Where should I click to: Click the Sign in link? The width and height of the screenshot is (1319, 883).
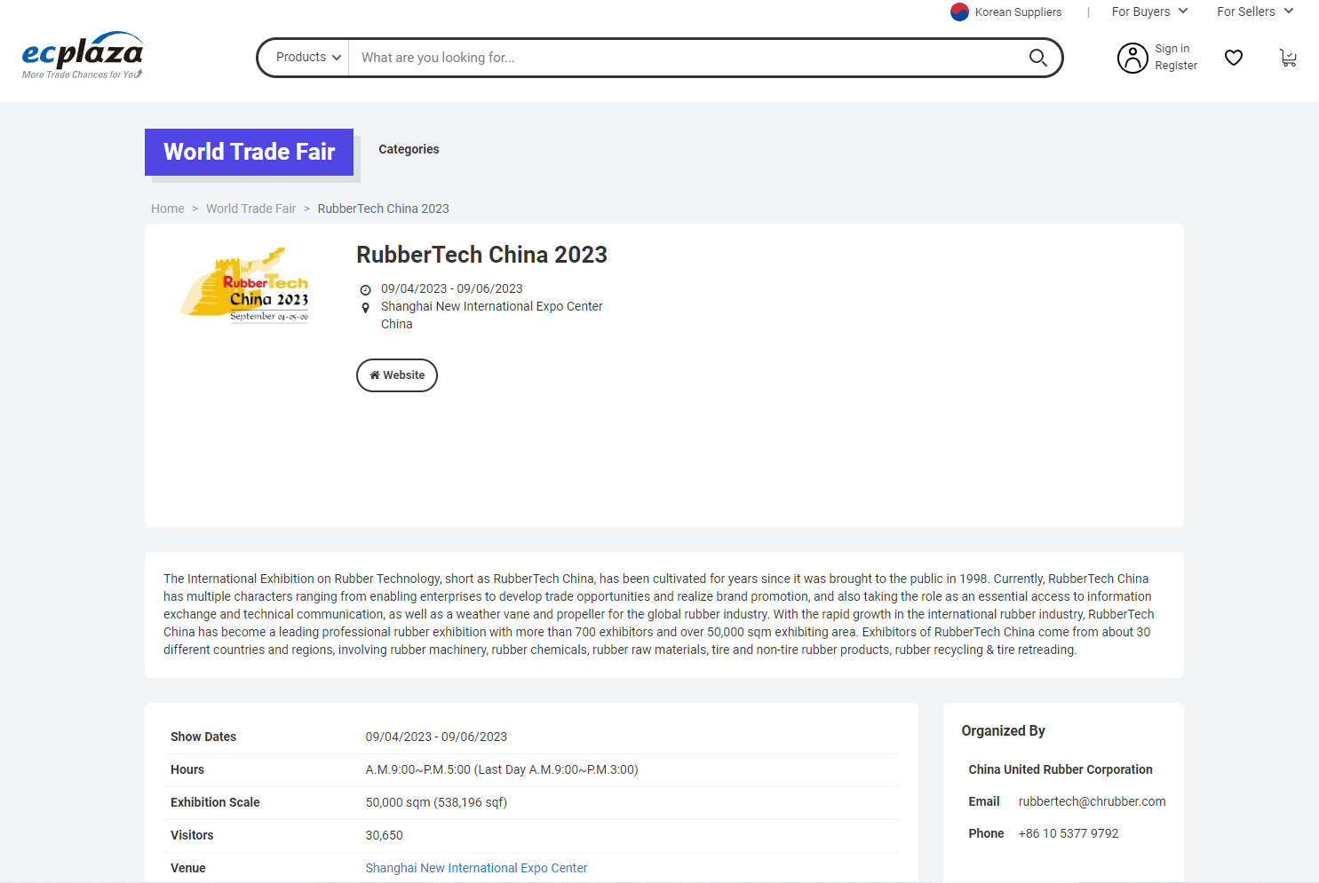coord(1172,49)
